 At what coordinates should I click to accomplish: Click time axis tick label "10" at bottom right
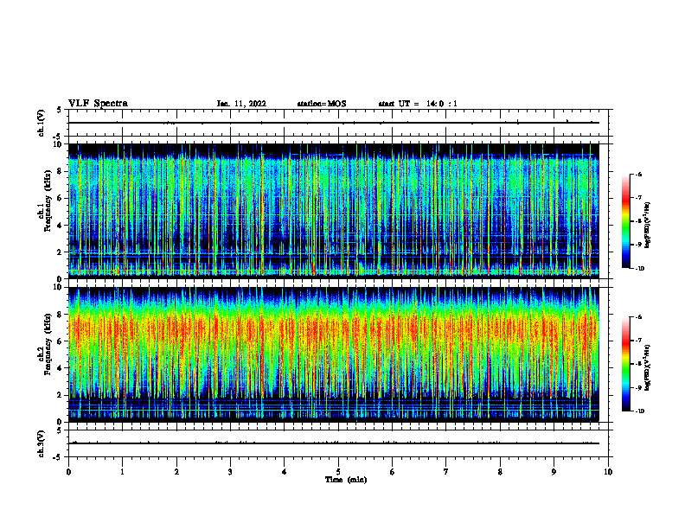pyautogui.click(x=608, y=472)
